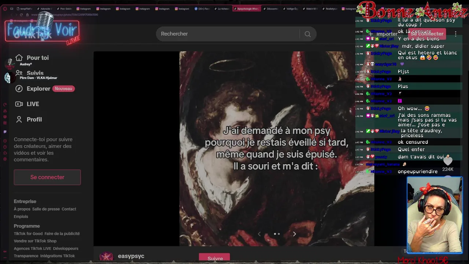Open the Suivis following feed
Screen dimensions: 469x264
30,73
